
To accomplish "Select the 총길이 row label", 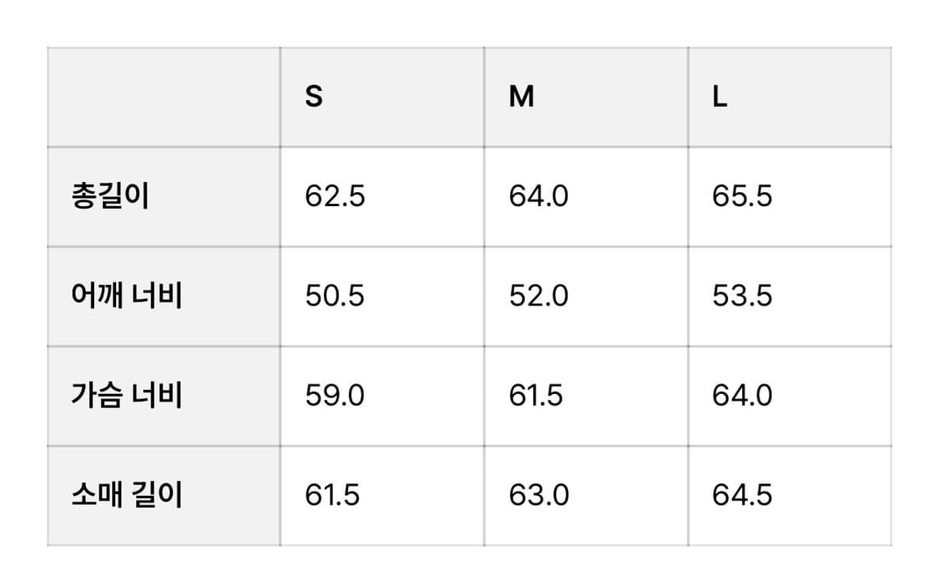I will [x=110, y=197].
